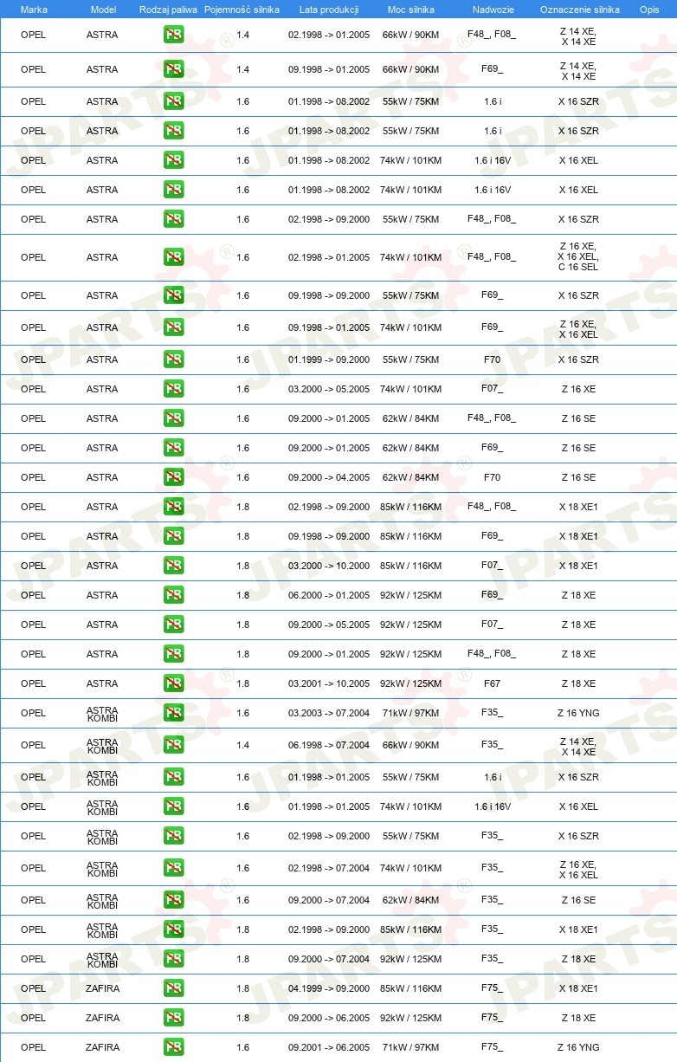The height and width of the screenshot is (1062, 677).
Task: Click ZAFIRA model cell in 71kW / 97KM row
Action: coord(102,1047)
